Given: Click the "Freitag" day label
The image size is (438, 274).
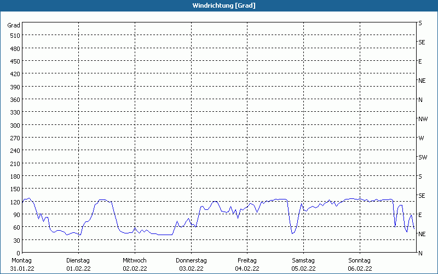Looking at the screenshot, I should click(x=247, y=260).
